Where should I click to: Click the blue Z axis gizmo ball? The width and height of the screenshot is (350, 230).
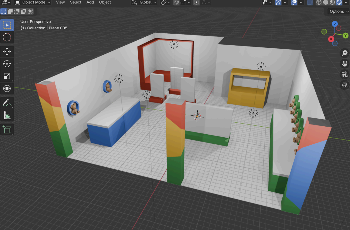pos(335,24)
